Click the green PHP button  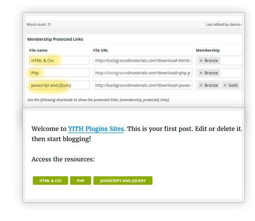pyautogui.click(x=80, y=180)
